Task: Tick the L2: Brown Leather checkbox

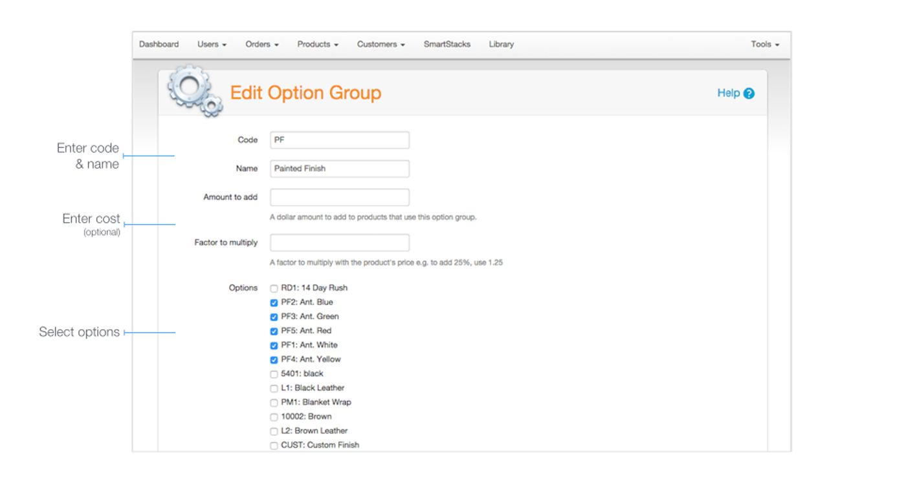Action: pyautogui.click(x=274, y=431)
